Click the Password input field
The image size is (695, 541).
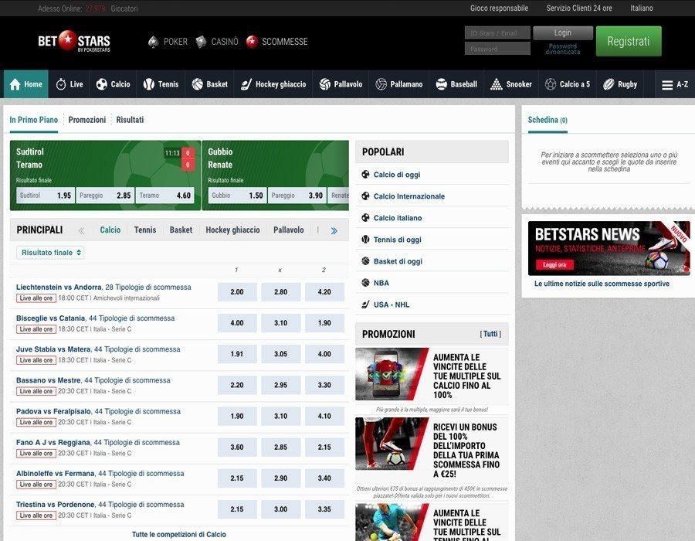(497, 49)
